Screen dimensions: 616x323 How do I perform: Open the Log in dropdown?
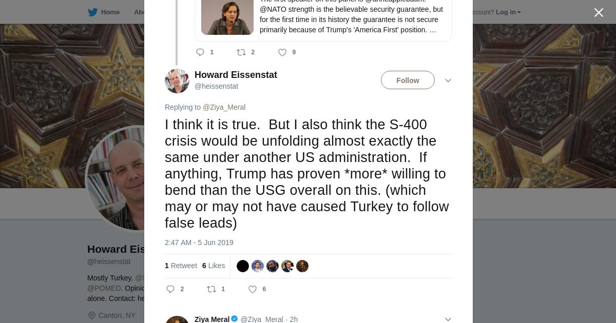(x=508, y=12)
